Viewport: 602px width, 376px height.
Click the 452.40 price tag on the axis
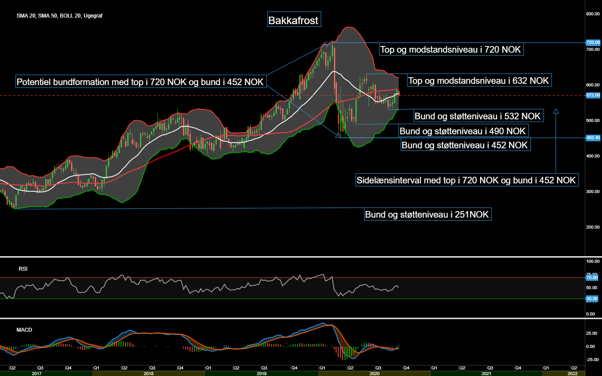tap(593, 137)
